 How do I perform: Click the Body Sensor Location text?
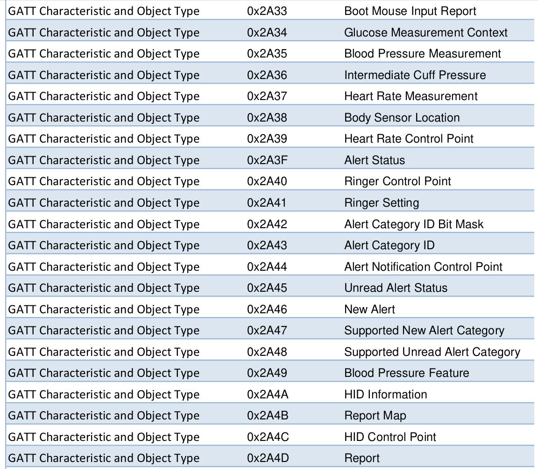tap(402, 118)
